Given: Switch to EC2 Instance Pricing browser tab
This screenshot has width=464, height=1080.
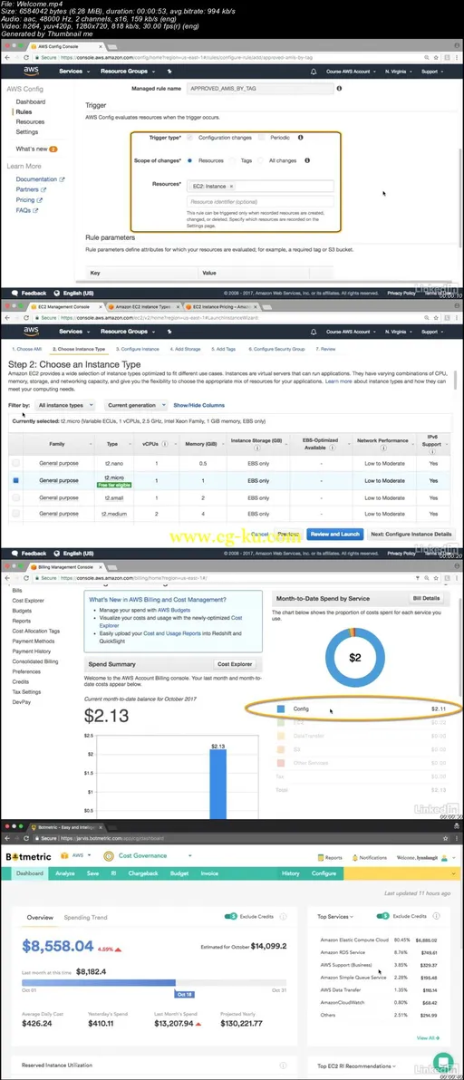Looking at the screenshot, I should [x=221, y=305].
